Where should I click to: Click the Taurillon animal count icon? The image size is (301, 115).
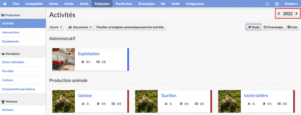click(x=166, y=104)
